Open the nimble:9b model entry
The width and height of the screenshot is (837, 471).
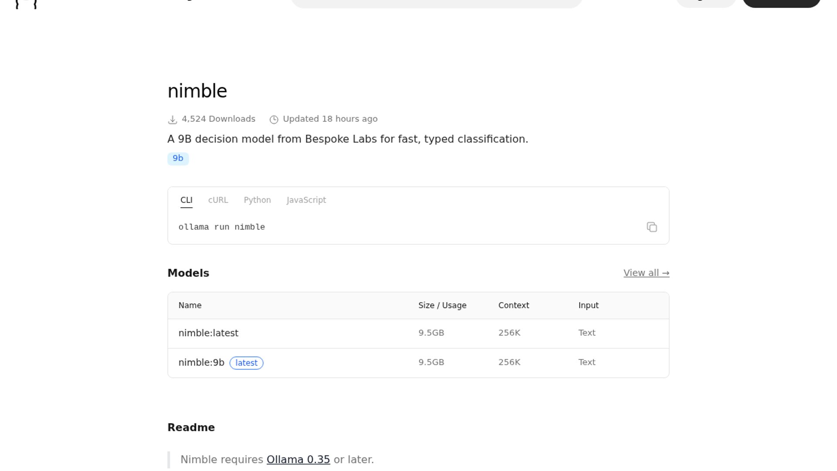point(201,362)
